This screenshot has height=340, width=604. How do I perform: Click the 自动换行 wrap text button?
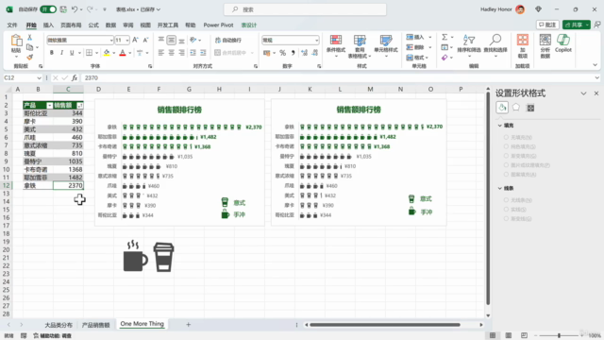pyautogui.click(x=228, y=40)
